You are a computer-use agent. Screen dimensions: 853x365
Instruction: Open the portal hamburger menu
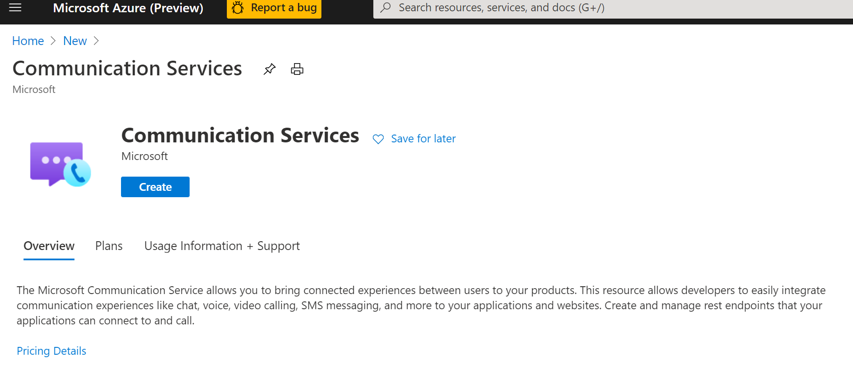(x=16, y=7)
